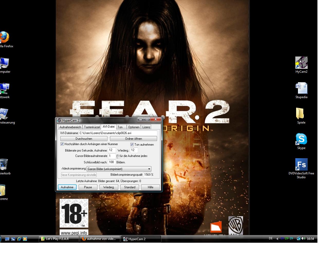This screenshot has width=329, height=263.
Task: Open the Papierkorb recycle bin icon
Action: click(x=4, y=167)
